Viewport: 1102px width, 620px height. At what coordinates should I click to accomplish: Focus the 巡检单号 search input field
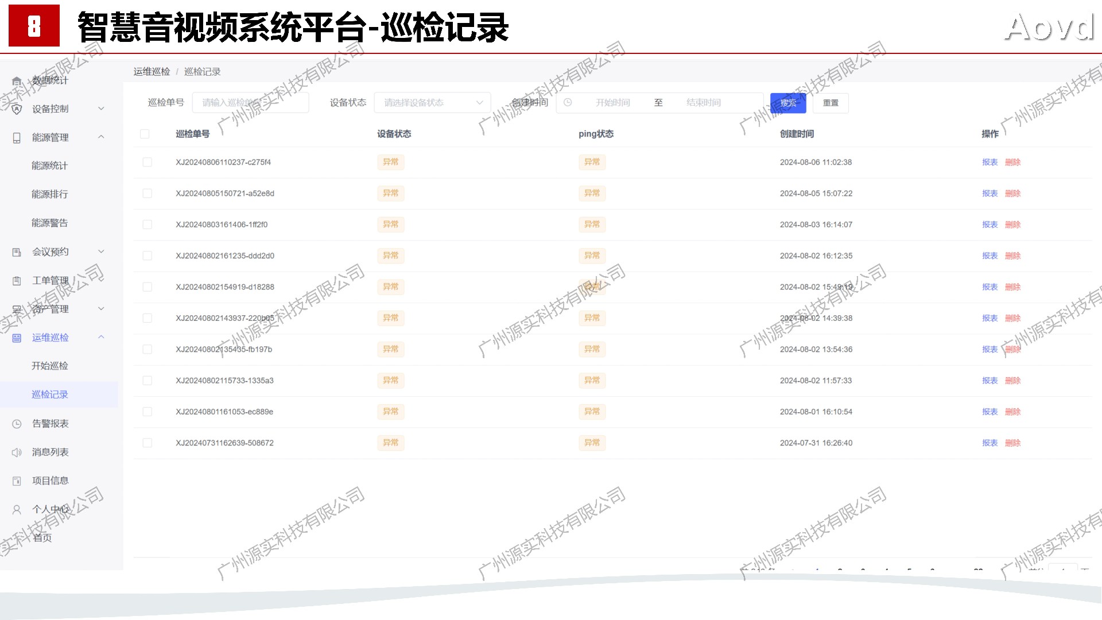click(x=250, y=103)
